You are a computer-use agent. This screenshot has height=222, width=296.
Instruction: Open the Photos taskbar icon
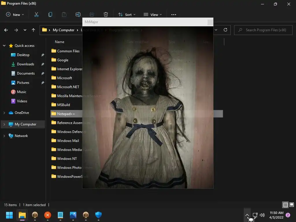tap(73, 215)
